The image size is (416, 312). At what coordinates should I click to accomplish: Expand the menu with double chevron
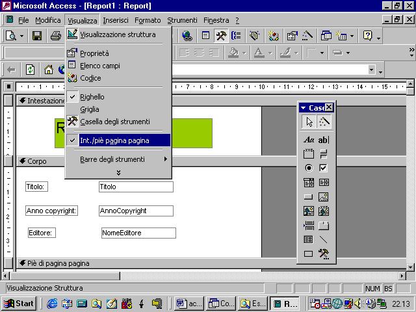118,173
